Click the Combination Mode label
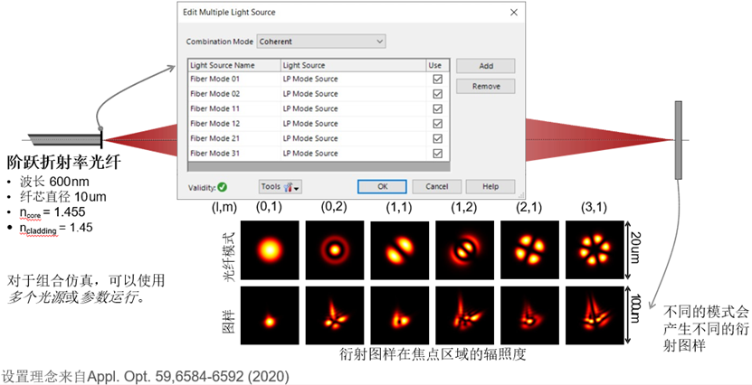The image size is (752, 385). pos(220,42)
